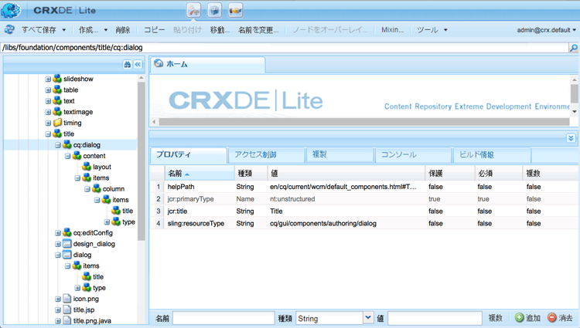Image resolution: width=580 pixels, height=328 pixels.
Task: Click the search magnifier icon beside path field
Action: 574,48
